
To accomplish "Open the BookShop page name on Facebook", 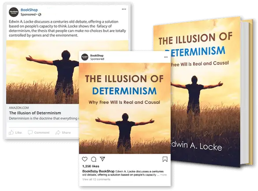I will (29, 10).
